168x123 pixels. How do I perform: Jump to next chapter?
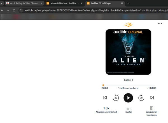point(152,98)
